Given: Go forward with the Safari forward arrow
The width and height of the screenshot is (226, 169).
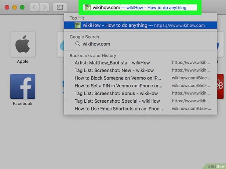Looking at the screenshot, I should 44,7.
